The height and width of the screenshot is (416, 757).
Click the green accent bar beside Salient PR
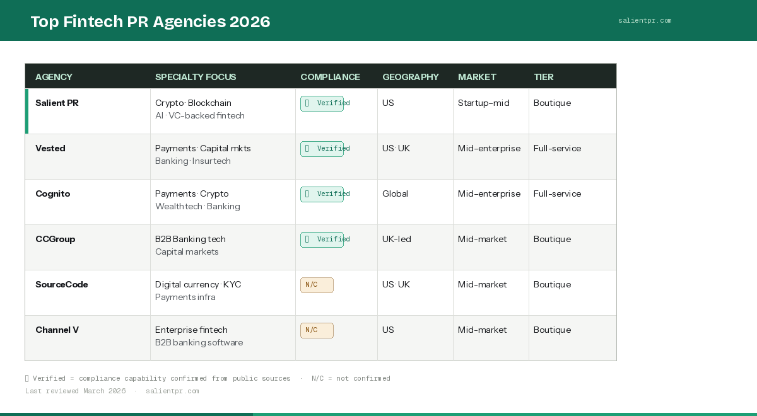[26, 111]
